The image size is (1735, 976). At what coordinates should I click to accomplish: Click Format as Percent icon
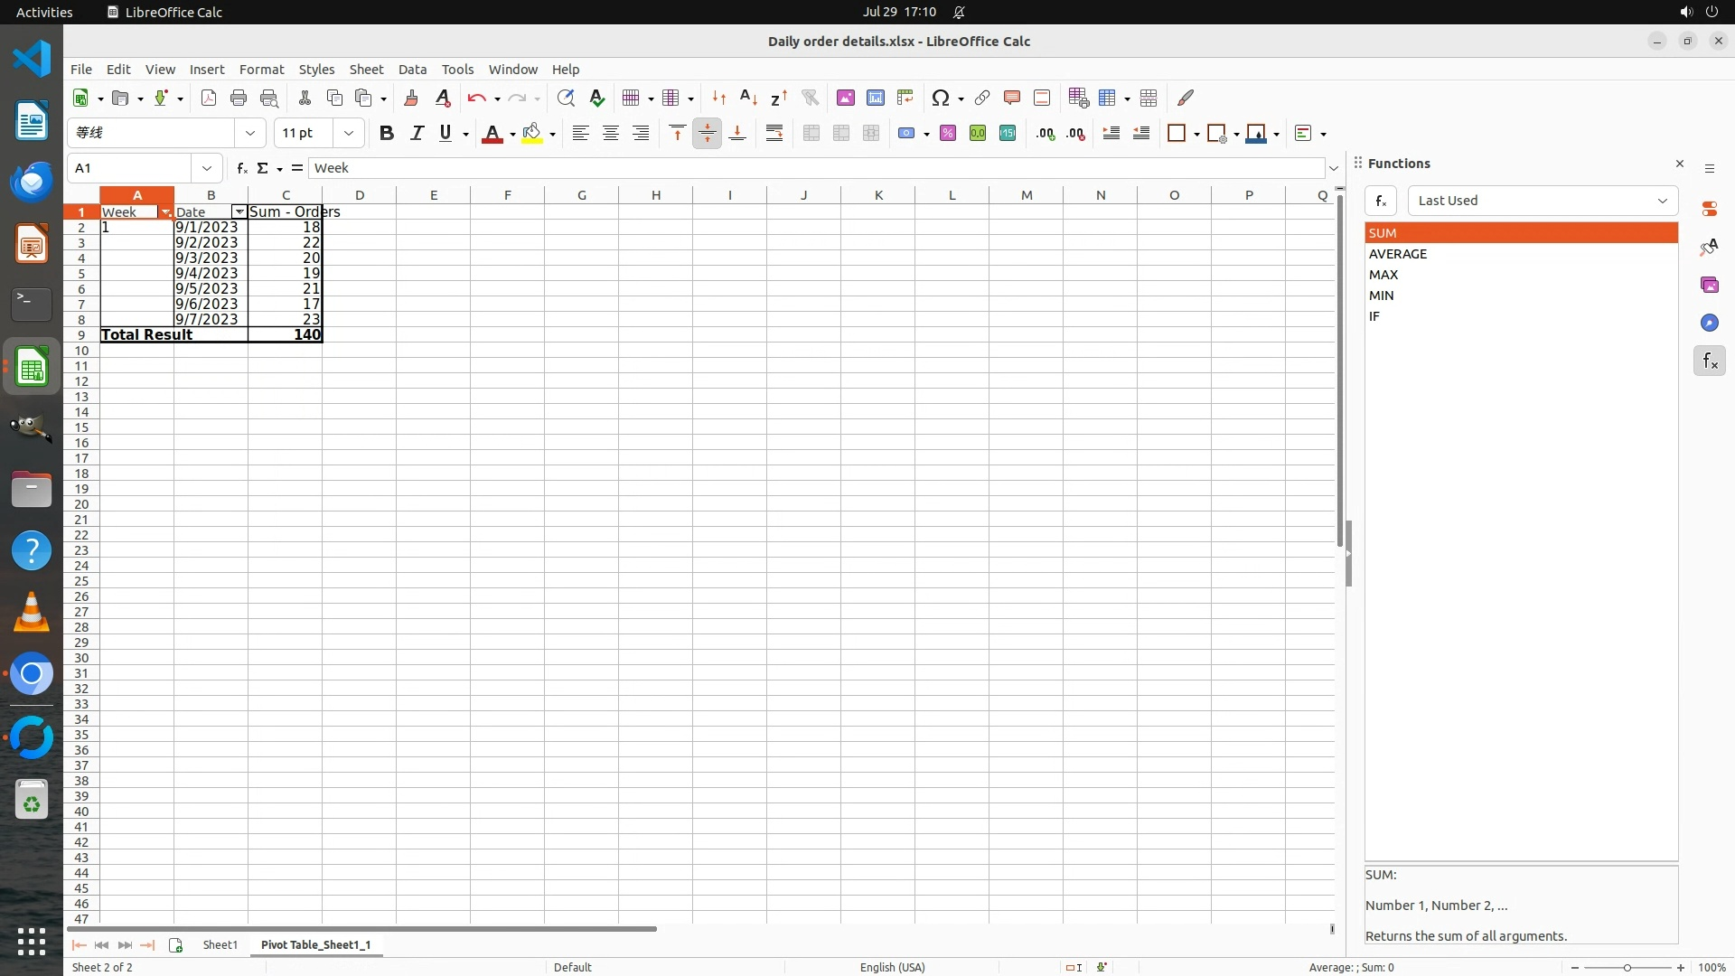[948, 133]
